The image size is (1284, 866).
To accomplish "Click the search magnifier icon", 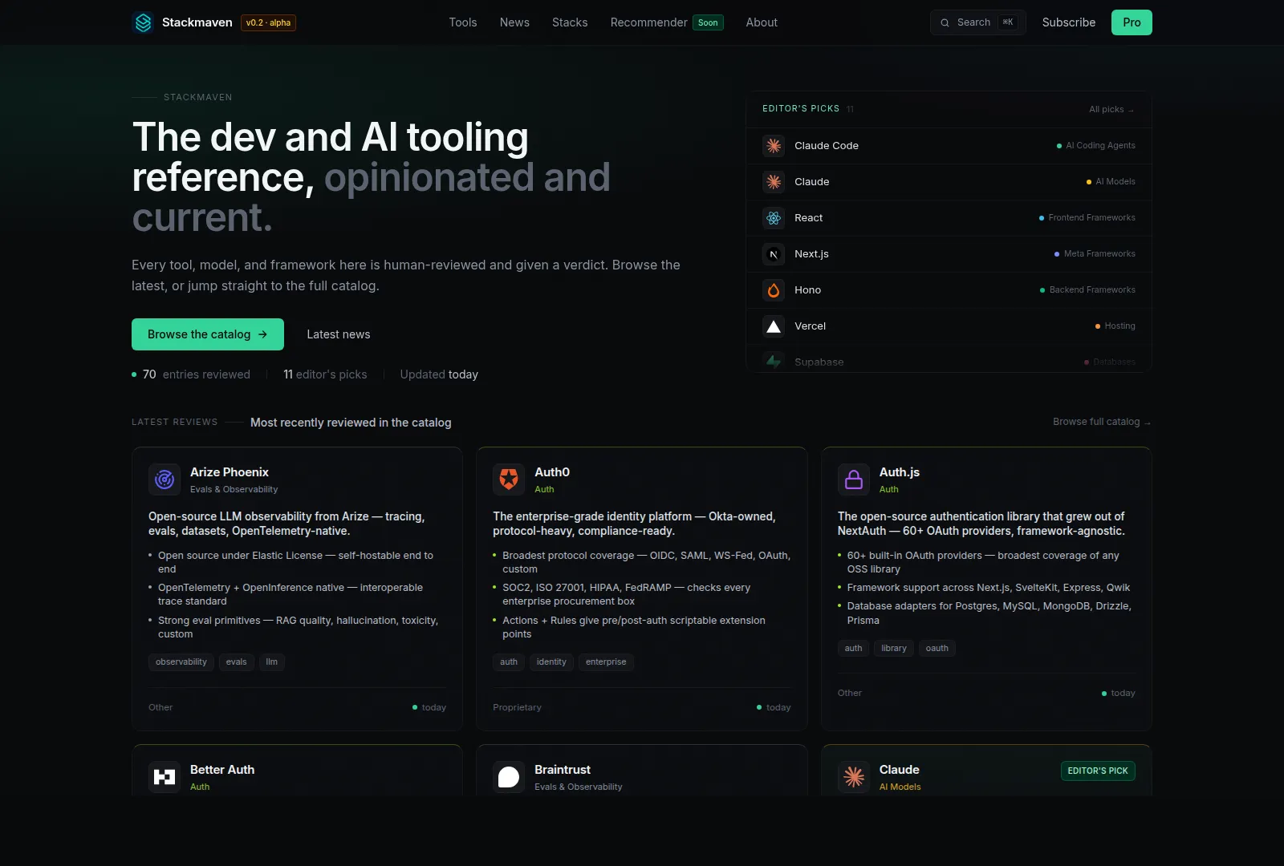I will pyautogui.click(x=945, y=22).
